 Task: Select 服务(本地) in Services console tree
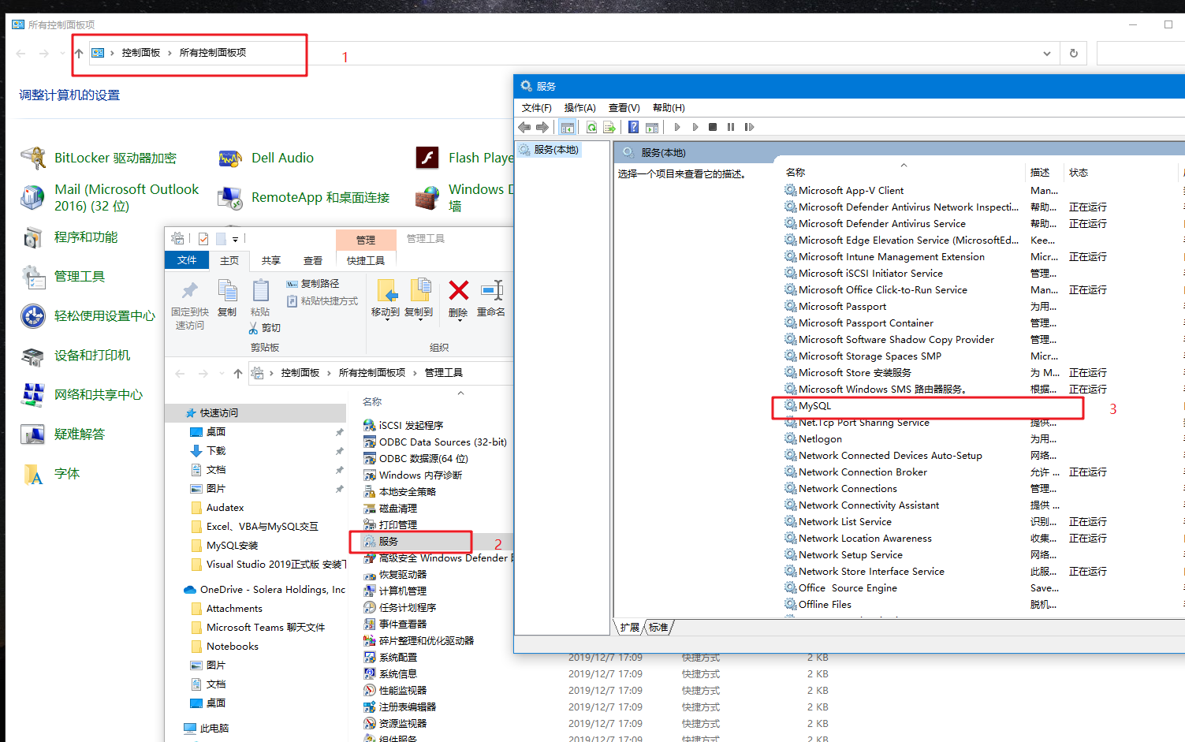(550, 150)
